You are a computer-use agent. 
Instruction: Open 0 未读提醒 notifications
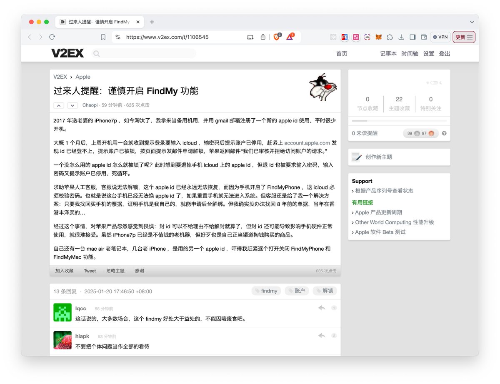pyautogui.click(x=365, y=133)
